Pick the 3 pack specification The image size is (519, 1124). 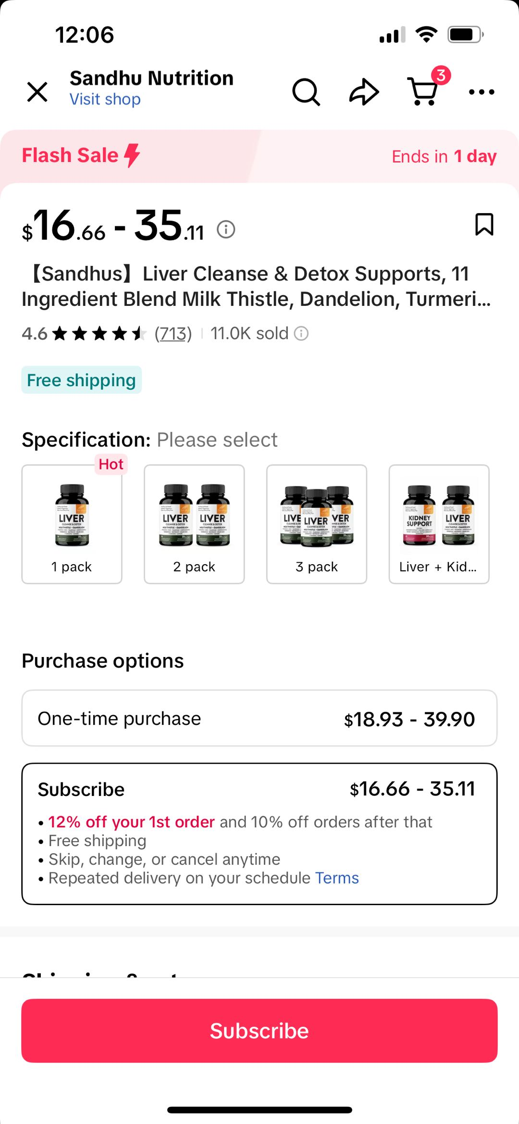click(317, 524)
